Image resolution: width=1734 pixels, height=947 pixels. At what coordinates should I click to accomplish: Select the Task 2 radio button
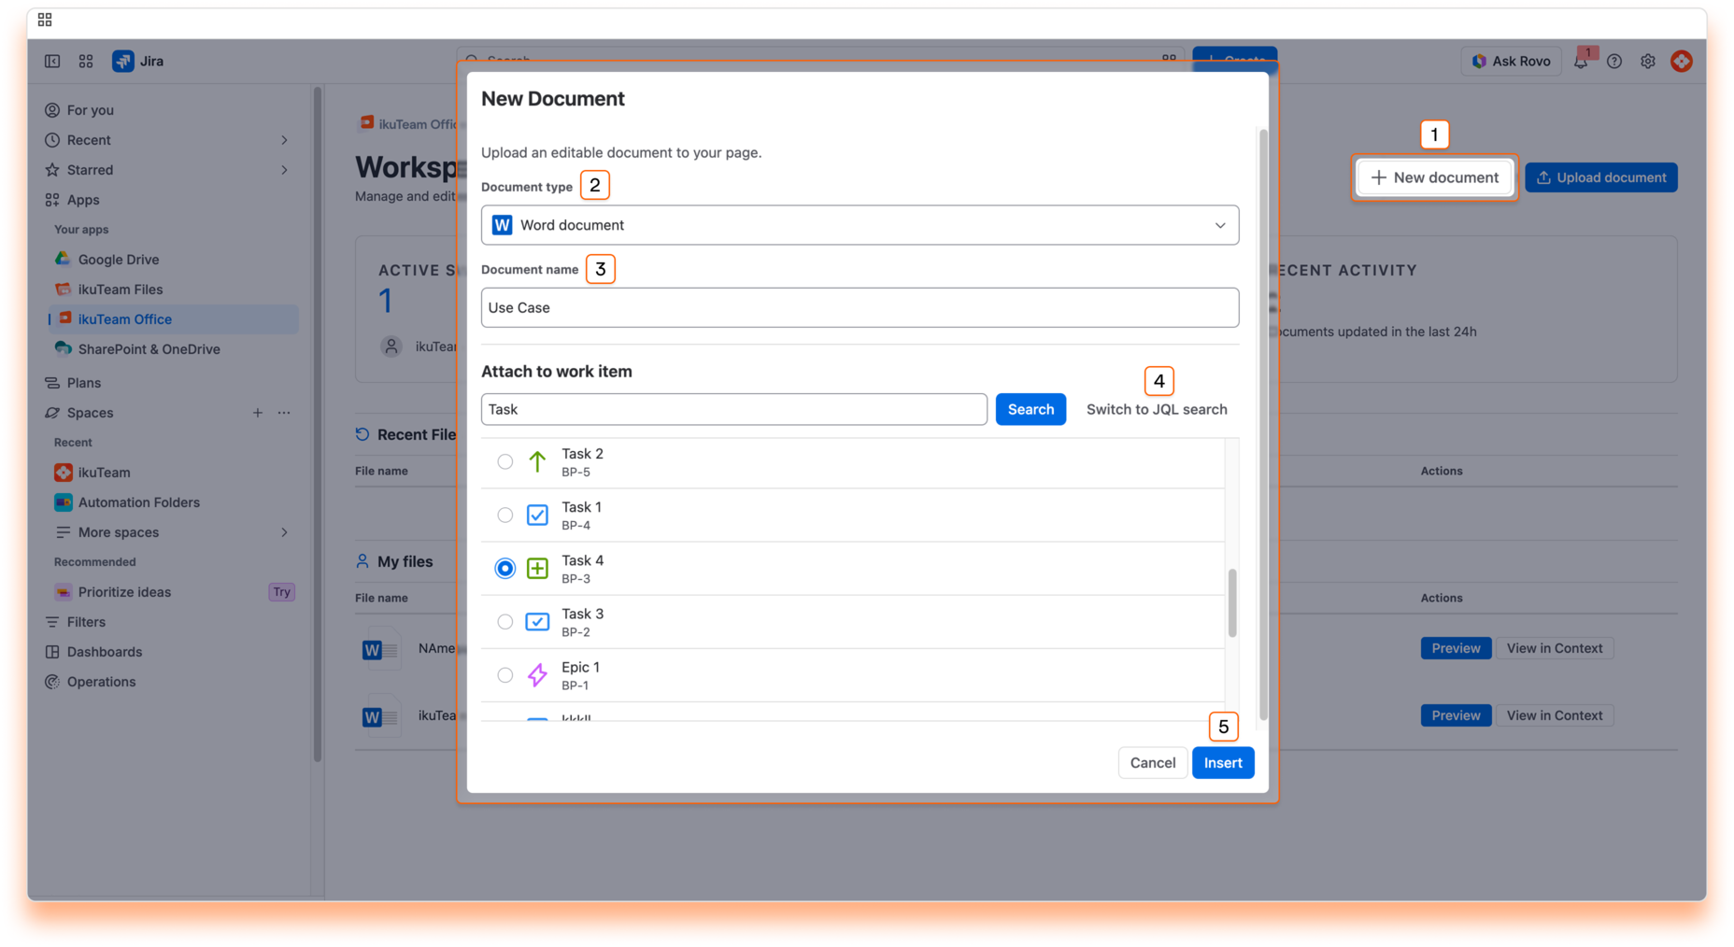(x=505, y=461)
